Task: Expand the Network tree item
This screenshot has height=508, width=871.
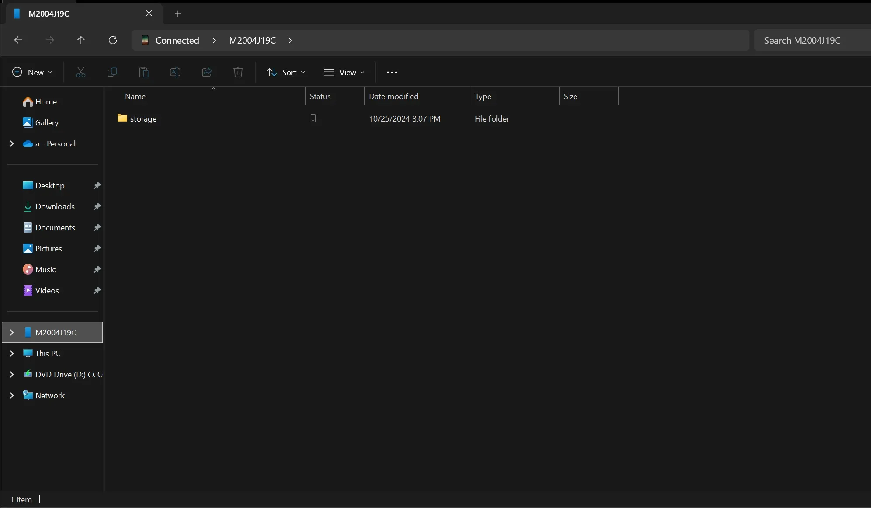Action: [x=11, y=396]
